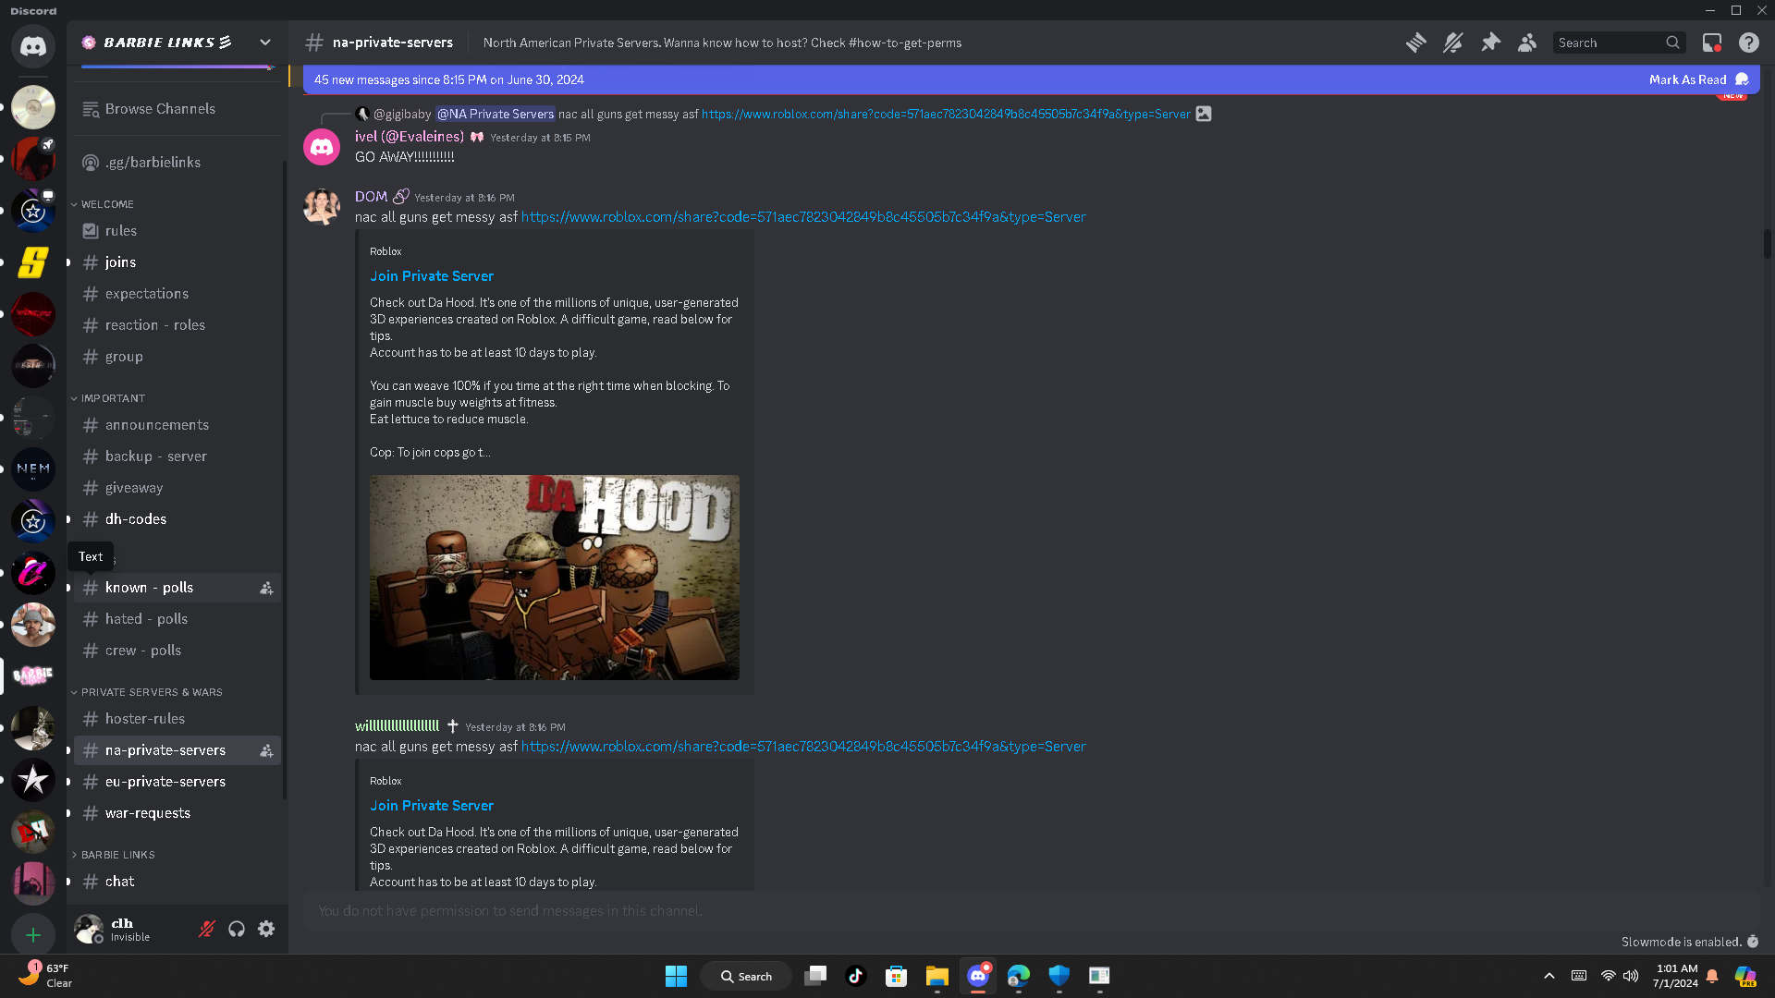1775x998 pixels.
Task: Toggle channel notification settings bell icon
Action: [x=1452, y=43]
